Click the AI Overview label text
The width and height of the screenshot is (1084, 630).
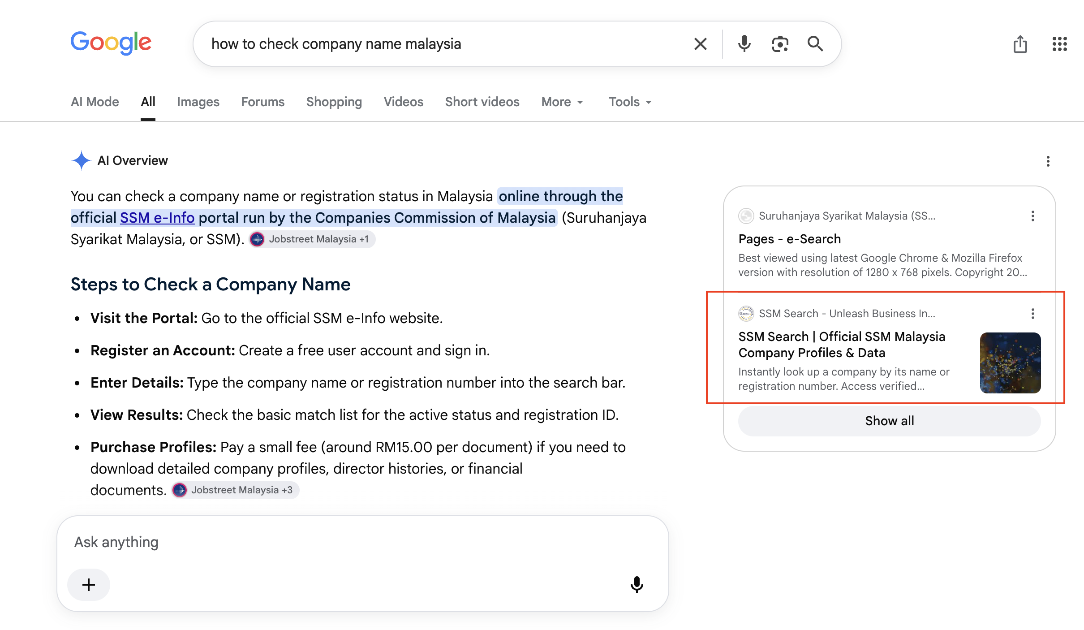[x=133, y=160]
